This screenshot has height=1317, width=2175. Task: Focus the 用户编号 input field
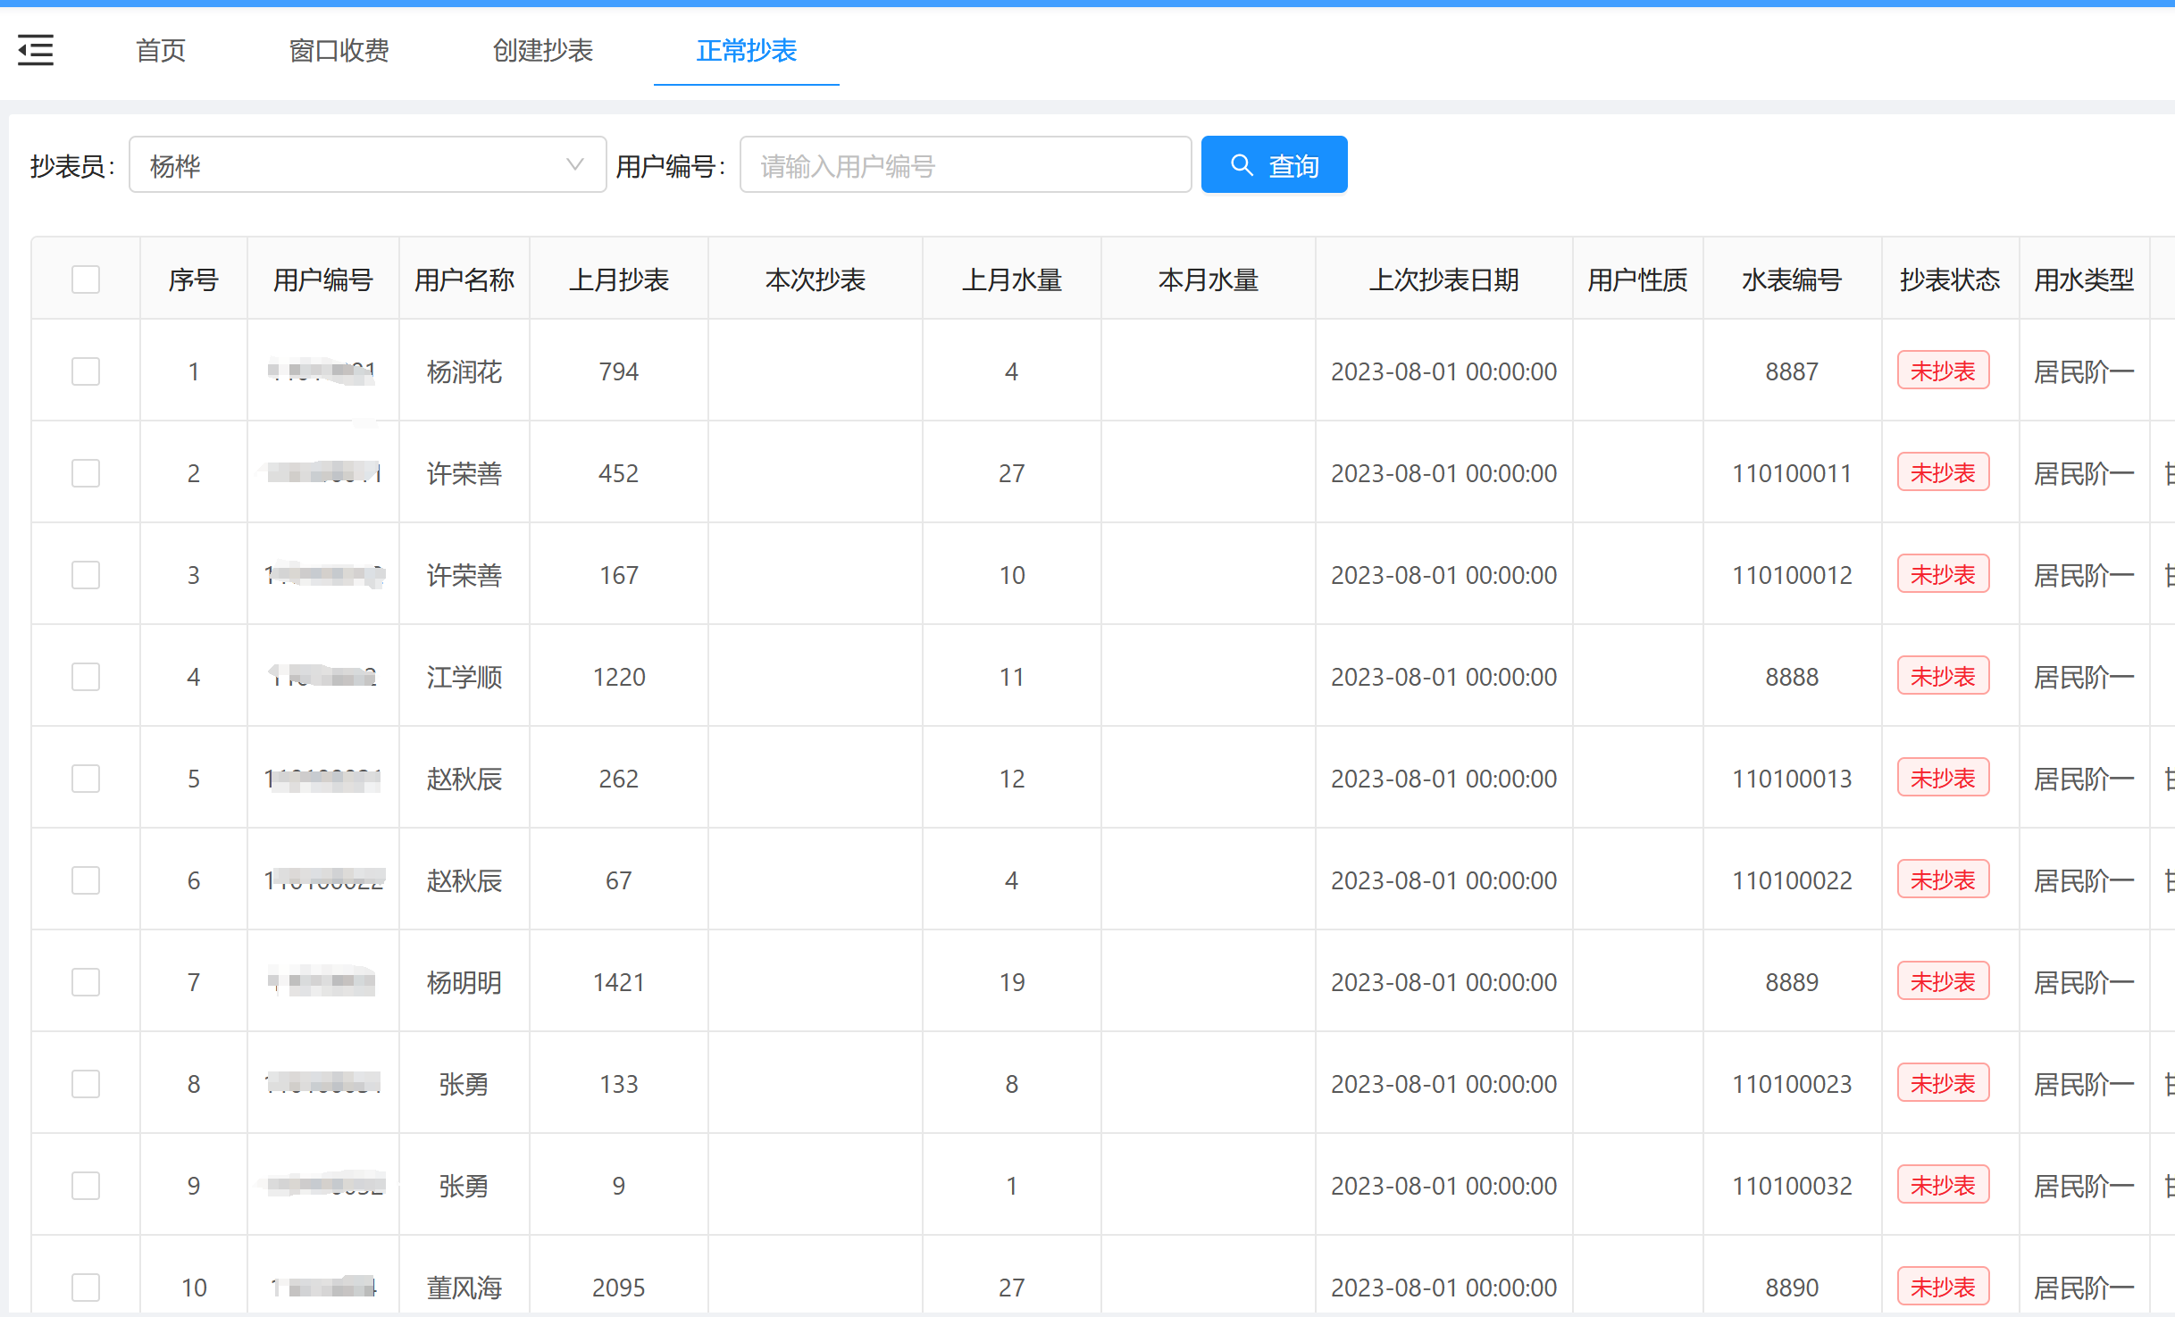click(x=966, y=164)
